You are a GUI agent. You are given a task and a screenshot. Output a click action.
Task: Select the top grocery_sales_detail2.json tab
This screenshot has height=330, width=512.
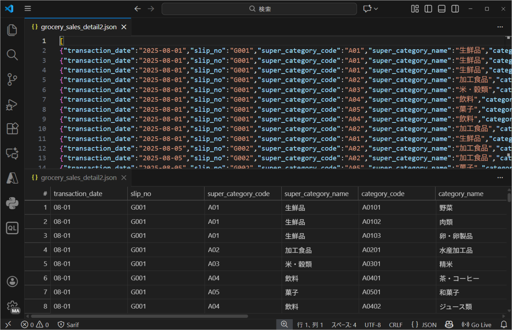coord(78,27)
